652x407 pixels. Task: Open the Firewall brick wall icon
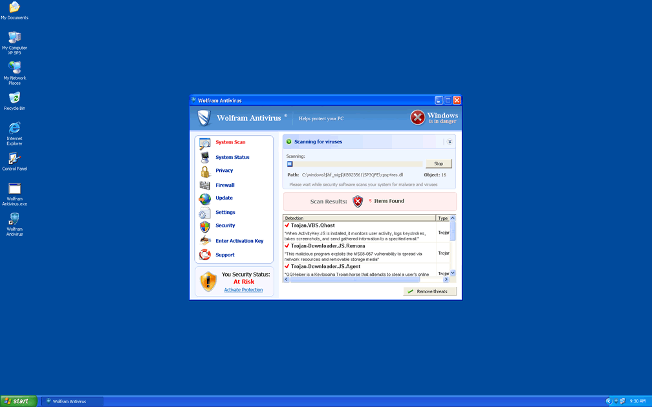204,185
